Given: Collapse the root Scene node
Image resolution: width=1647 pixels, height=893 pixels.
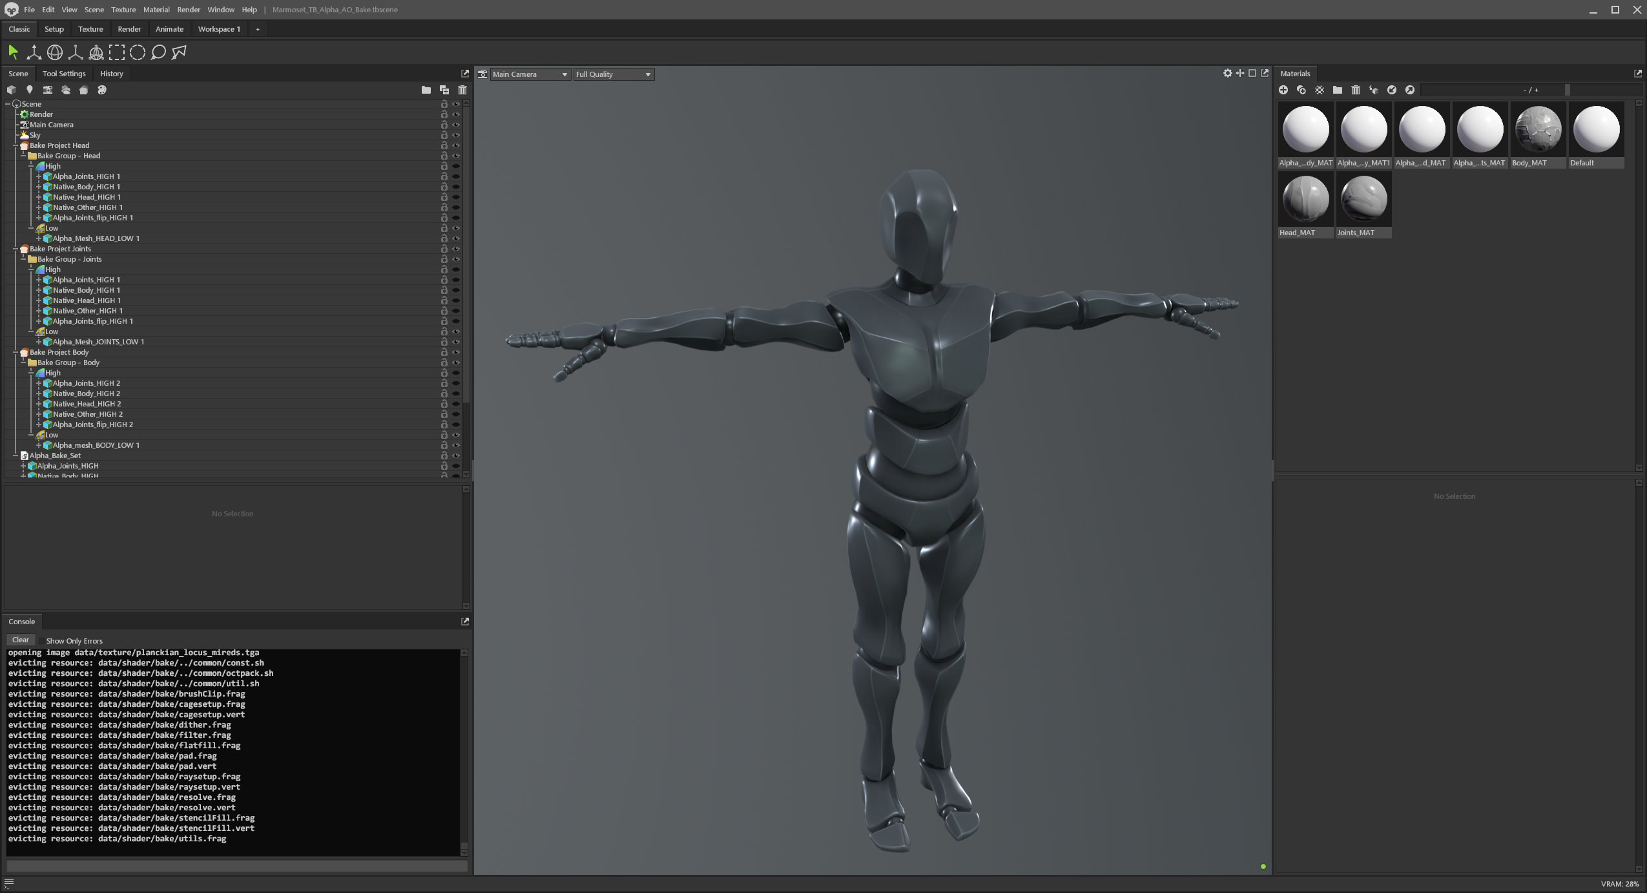Looking at the screenshot, I should (x=8, y=104).
